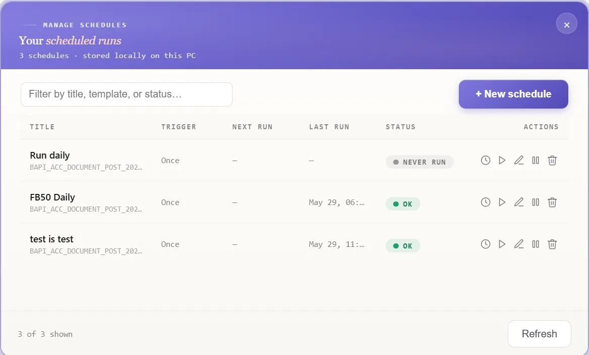View run history for FB50 Daily
This screenshot has width=589, height=355.
[x=486, y=202]
